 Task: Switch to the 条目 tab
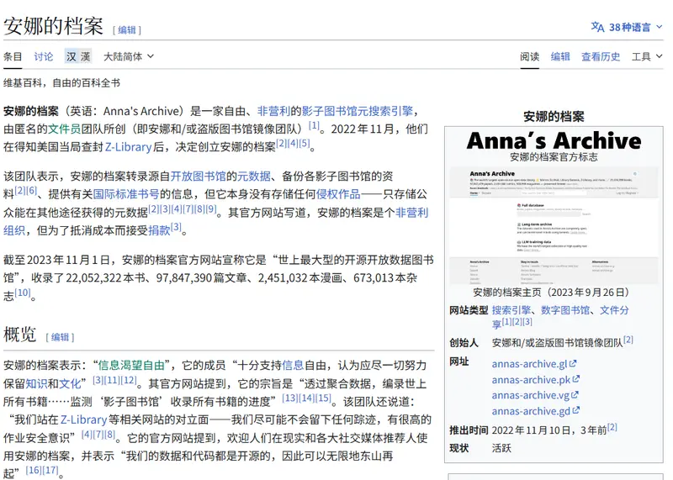13,56
